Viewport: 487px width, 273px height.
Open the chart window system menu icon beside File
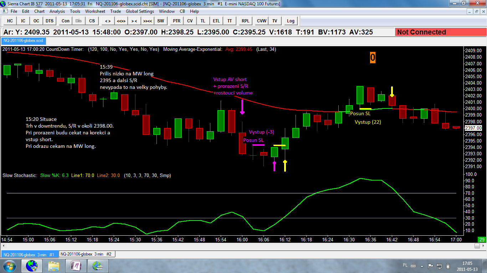[x=5, y=11]
